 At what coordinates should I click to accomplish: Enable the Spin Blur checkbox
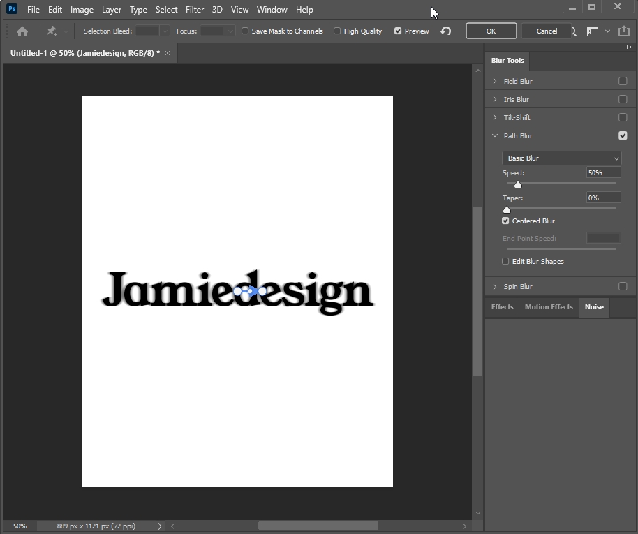point(623,286)
